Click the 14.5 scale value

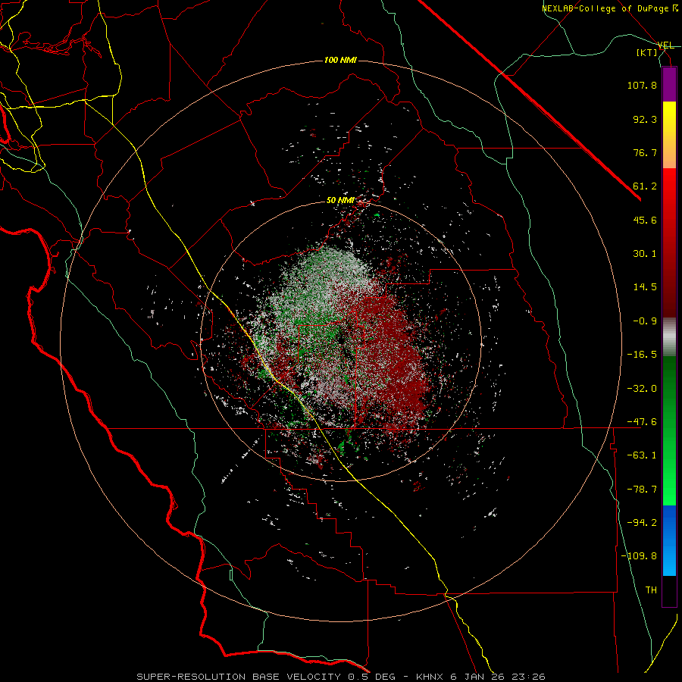[x=645, y=287]
